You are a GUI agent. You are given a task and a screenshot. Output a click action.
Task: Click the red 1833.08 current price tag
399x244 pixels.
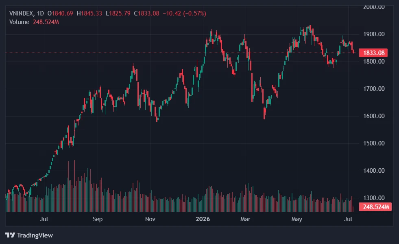click(x=373, y=53)
